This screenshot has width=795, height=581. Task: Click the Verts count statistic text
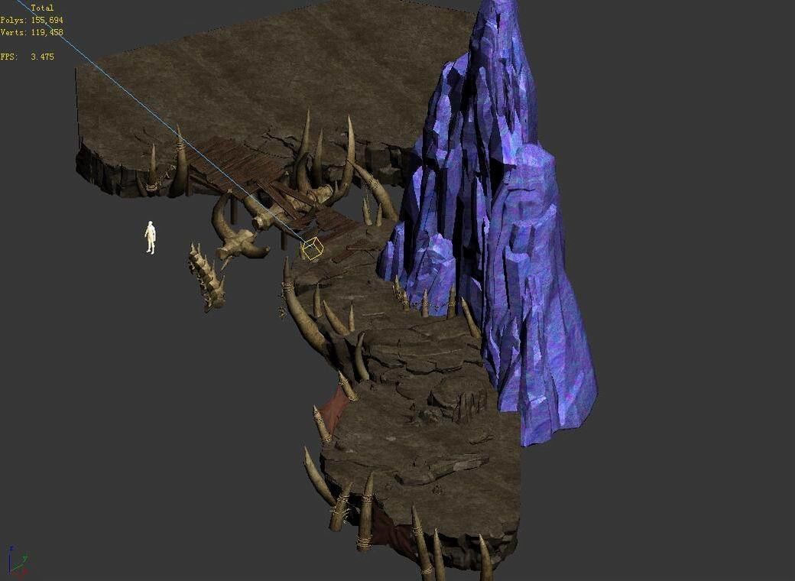click(x=31, y=32)
